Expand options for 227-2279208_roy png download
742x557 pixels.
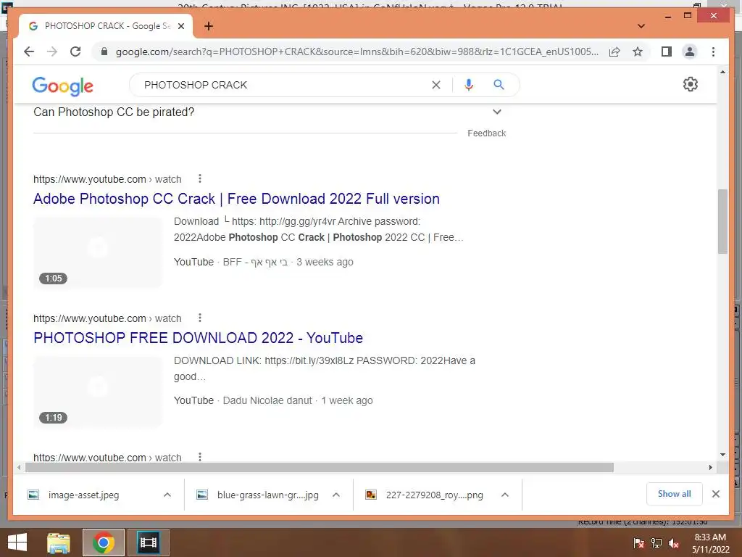point(505,495)
